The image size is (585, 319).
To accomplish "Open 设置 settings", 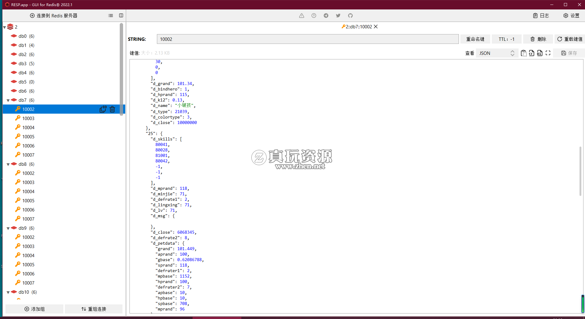I will coord(571,16).
